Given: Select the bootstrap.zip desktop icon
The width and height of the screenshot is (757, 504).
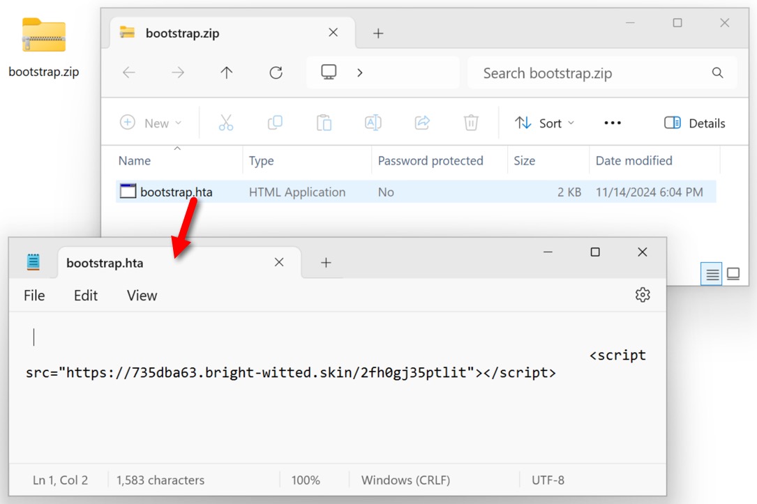Looking at the screenshot, I should [43, 47].
